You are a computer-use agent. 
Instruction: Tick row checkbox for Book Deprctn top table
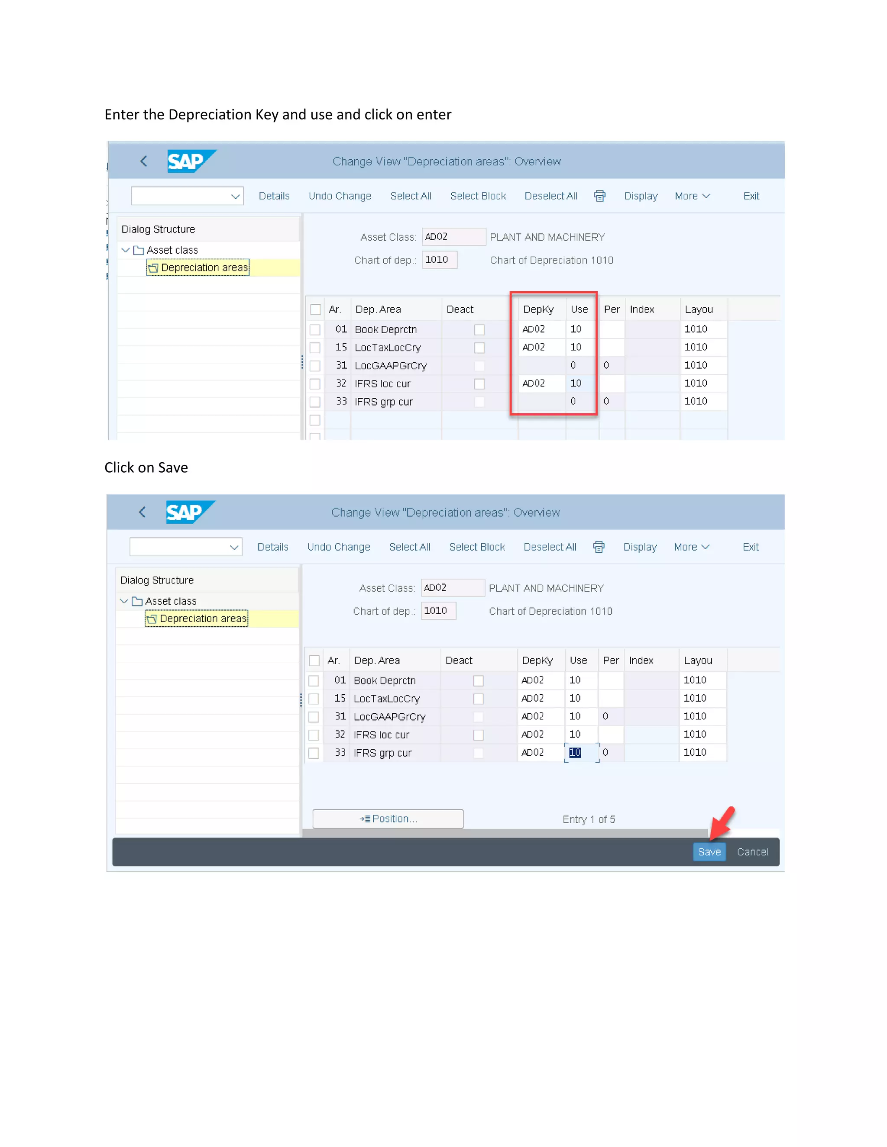[315, 330]
